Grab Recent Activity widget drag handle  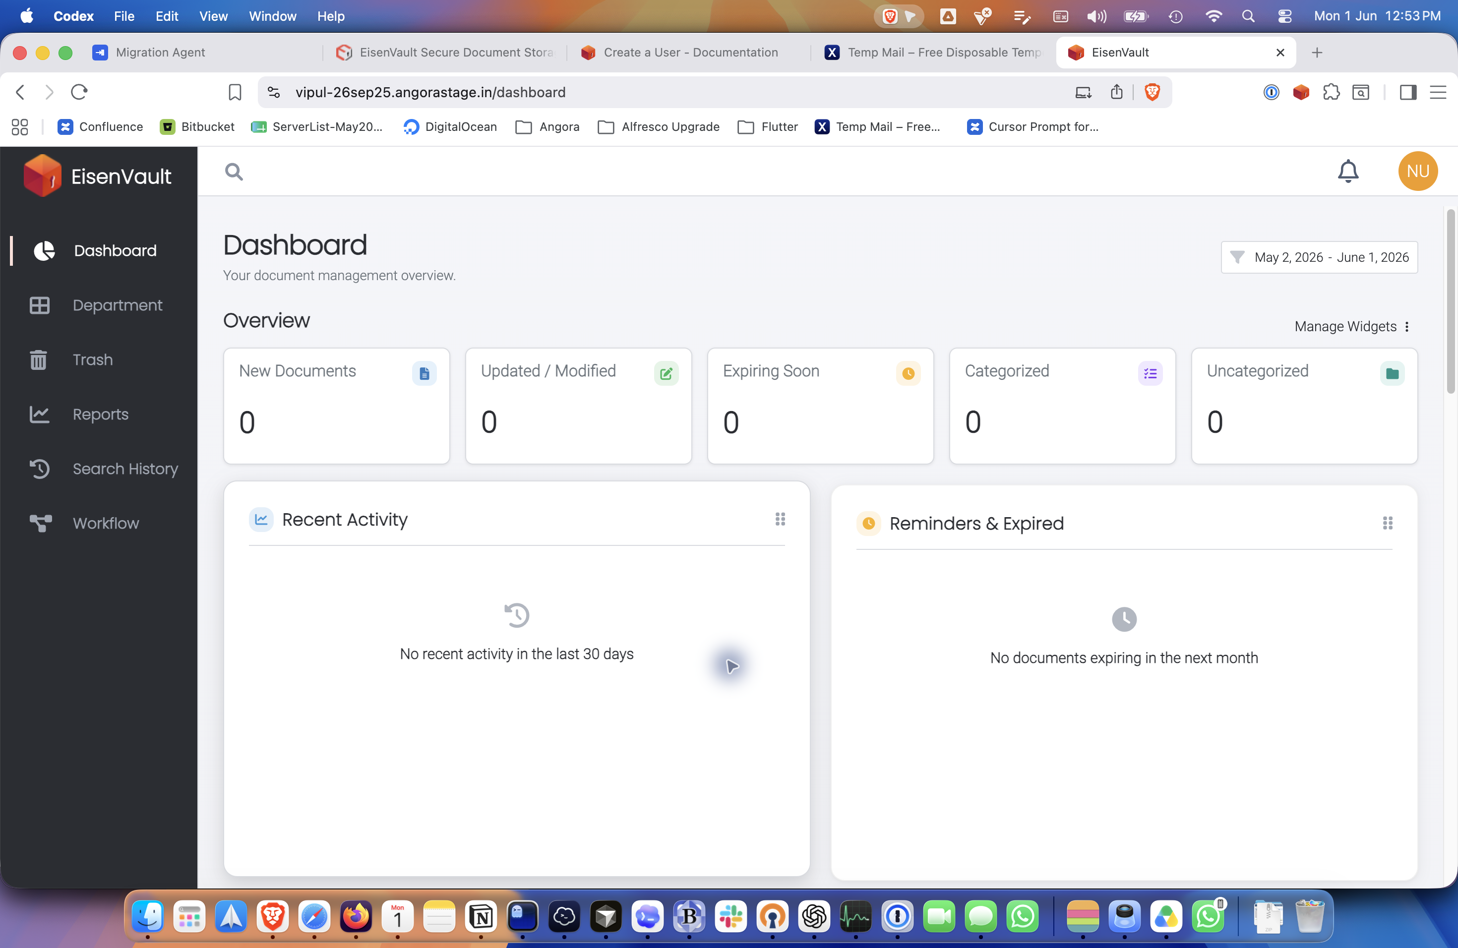point(780,519)
